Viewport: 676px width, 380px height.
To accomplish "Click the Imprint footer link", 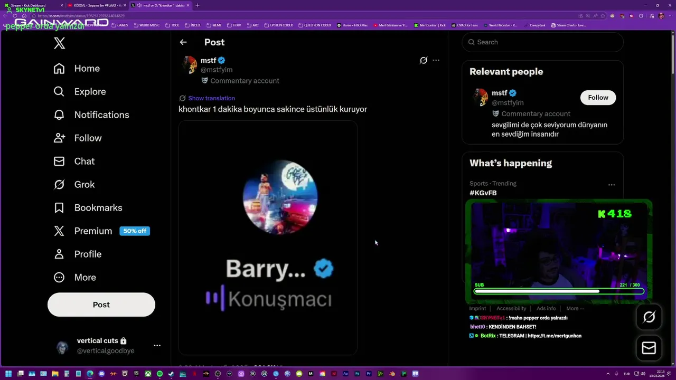I will tap(477, 308).
